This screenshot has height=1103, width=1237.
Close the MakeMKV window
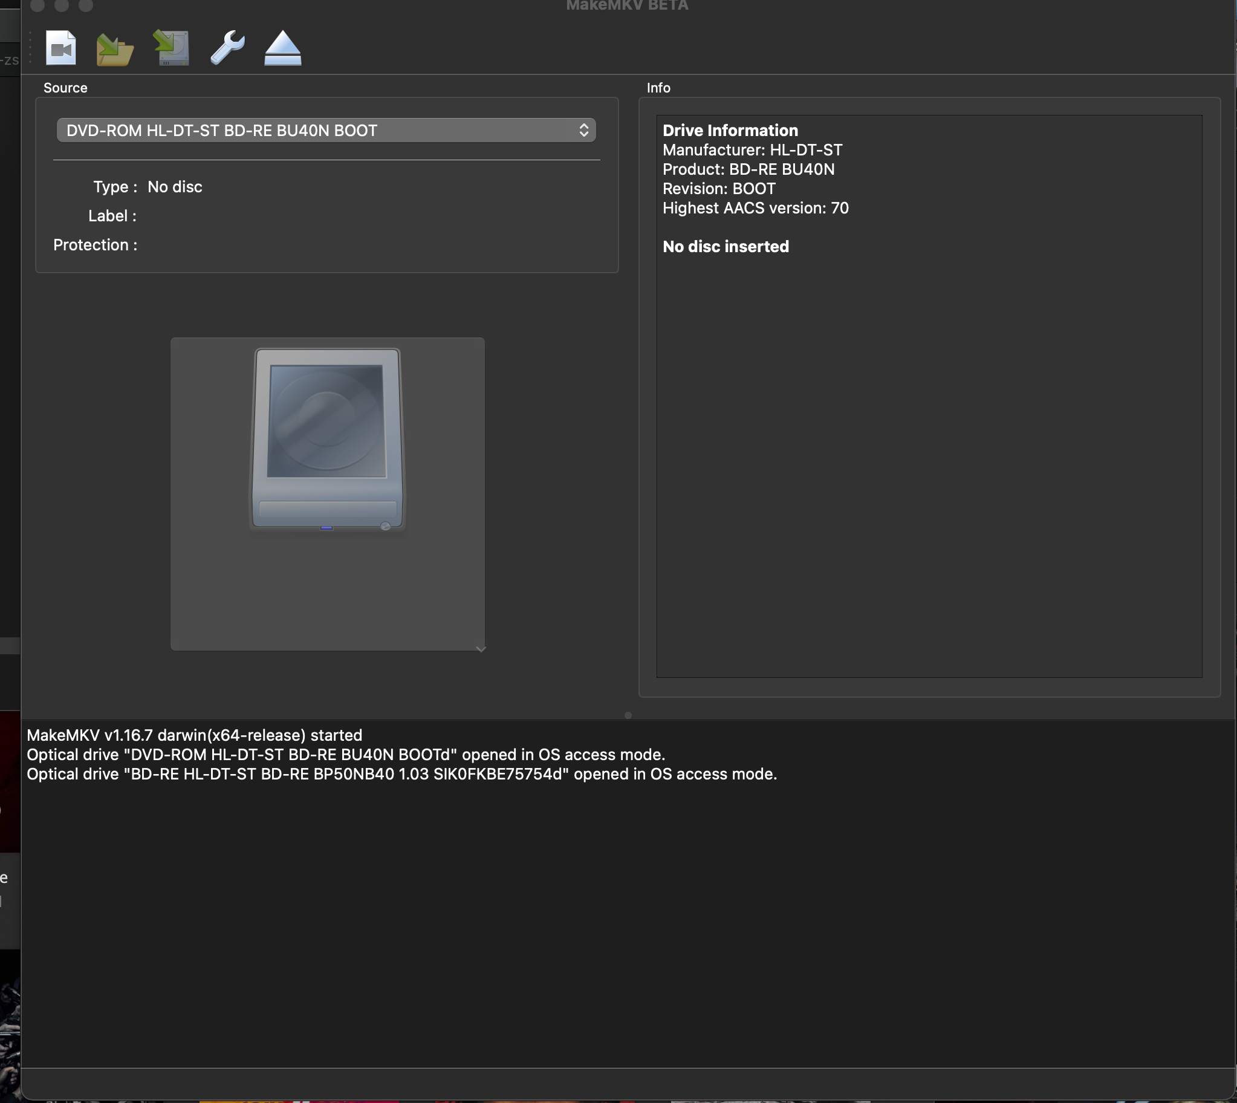tap(37, 5)
